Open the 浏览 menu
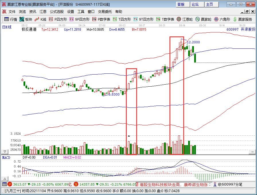Screen dimensions: 257x195 22,12
